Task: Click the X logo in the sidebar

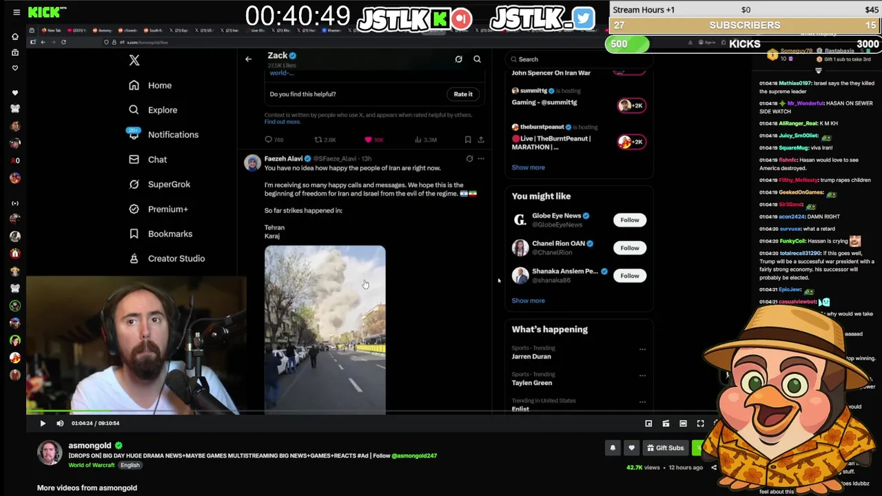Action: click(x=134, y=61)
